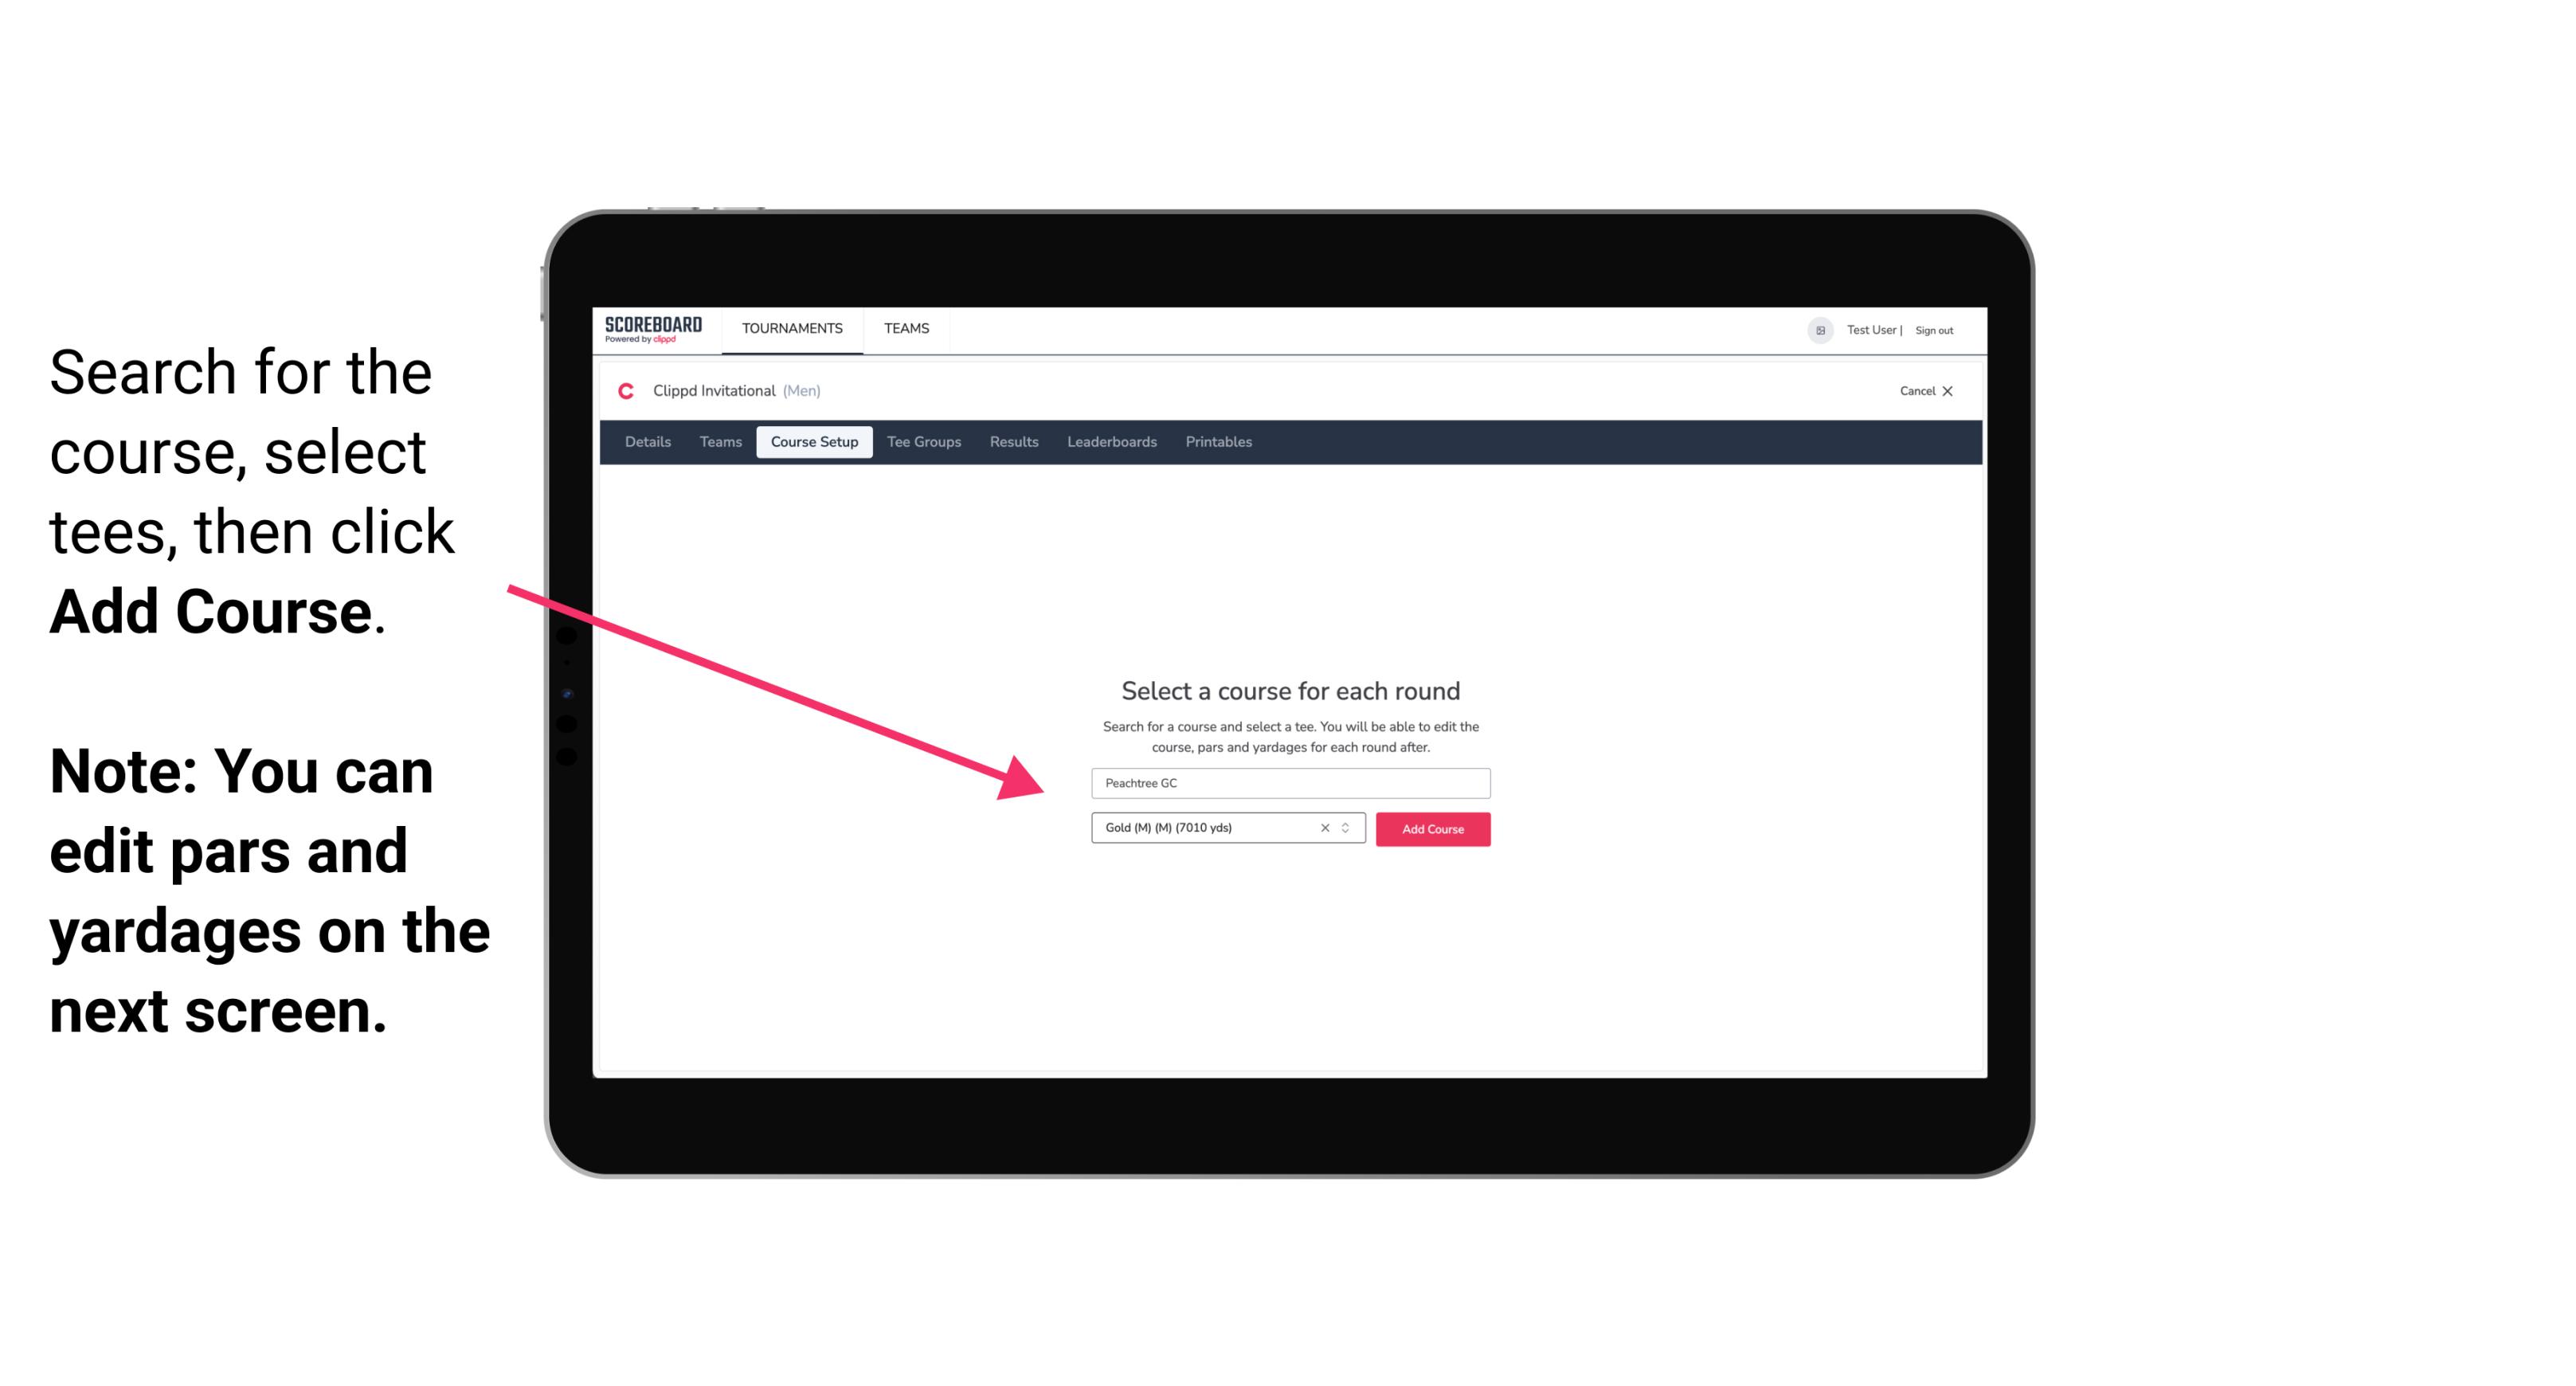Select the Results tab
The width and height of the screenshot is (2576, 1386).
click(1012, 442)
